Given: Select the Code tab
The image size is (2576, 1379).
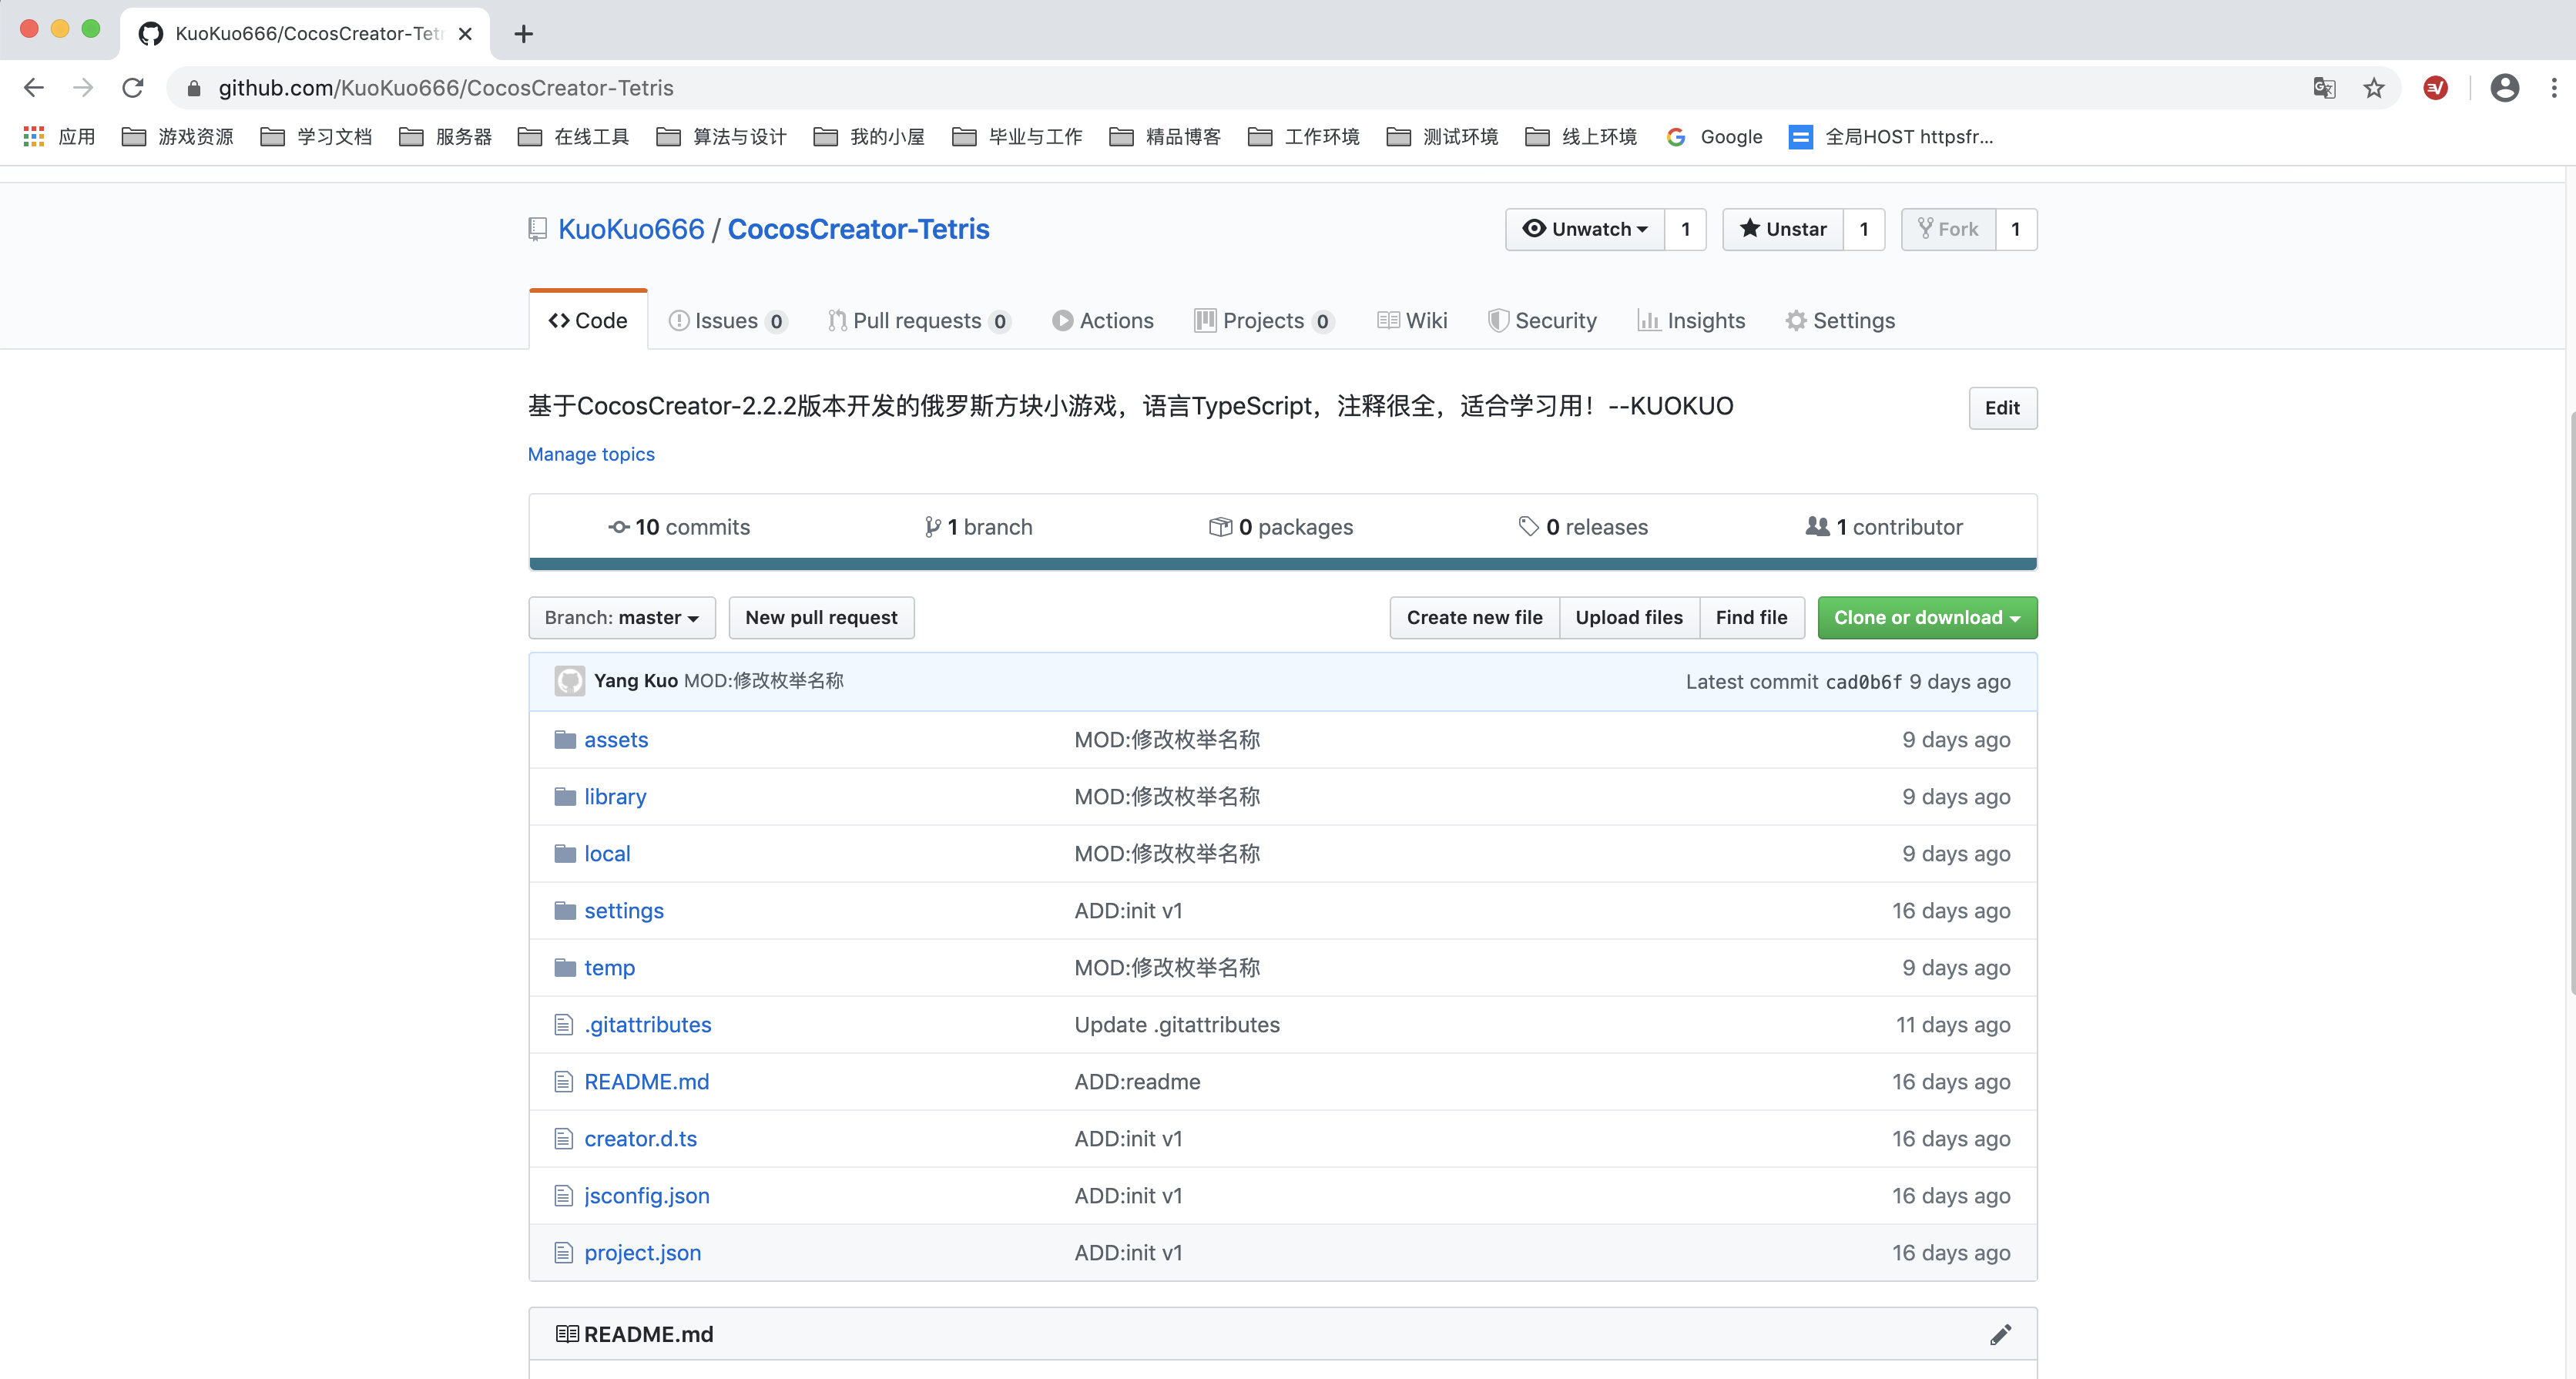Looking at the screenshot, I should click(588, 320).
